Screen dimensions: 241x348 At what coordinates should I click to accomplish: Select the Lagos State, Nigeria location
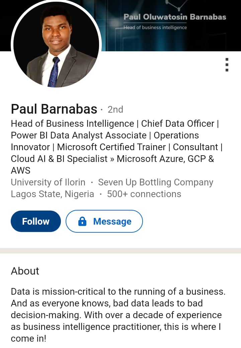pyautogui.click(x=52, y=194)
